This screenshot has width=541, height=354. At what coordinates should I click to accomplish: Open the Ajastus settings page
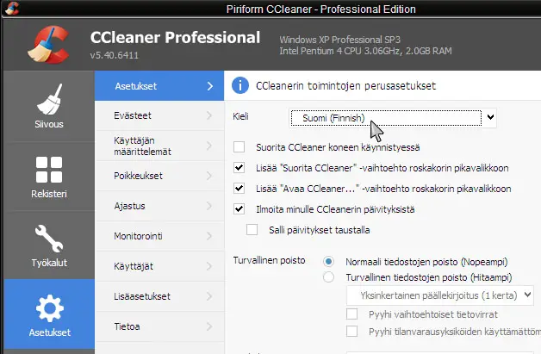[x=159, y=206]
